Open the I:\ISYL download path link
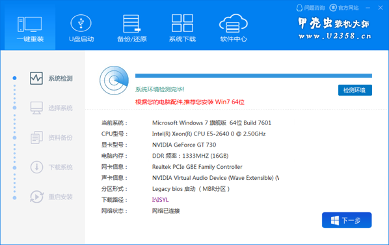Viewport: 389px width, 245px height. (160, 200)
